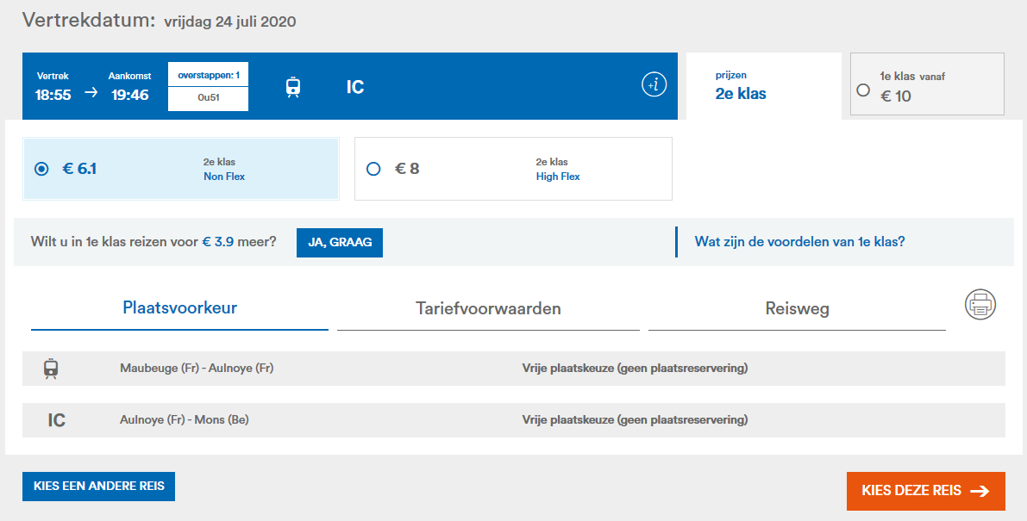The width and height of the screenshot is (1027, 521).
Task: Click 'vrijdag 24 juli 2020' date text
Action: 230,22
